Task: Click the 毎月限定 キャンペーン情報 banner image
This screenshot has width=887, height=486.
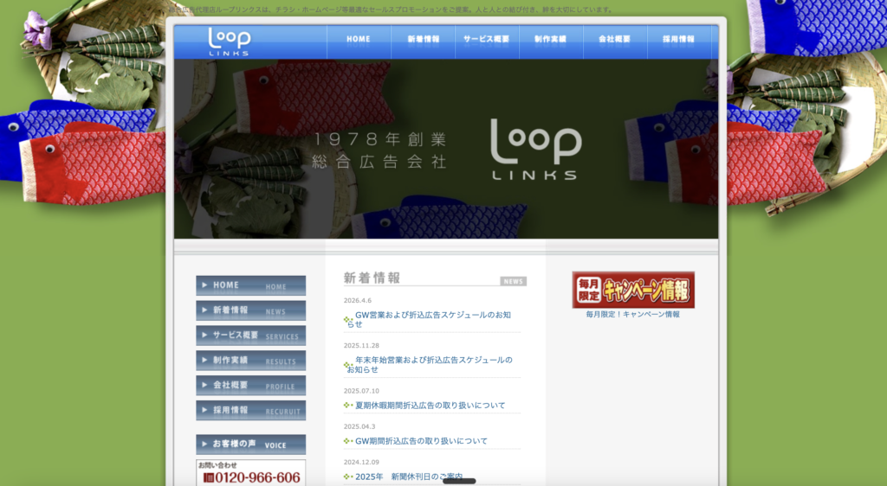Action: tap(633, 291)
